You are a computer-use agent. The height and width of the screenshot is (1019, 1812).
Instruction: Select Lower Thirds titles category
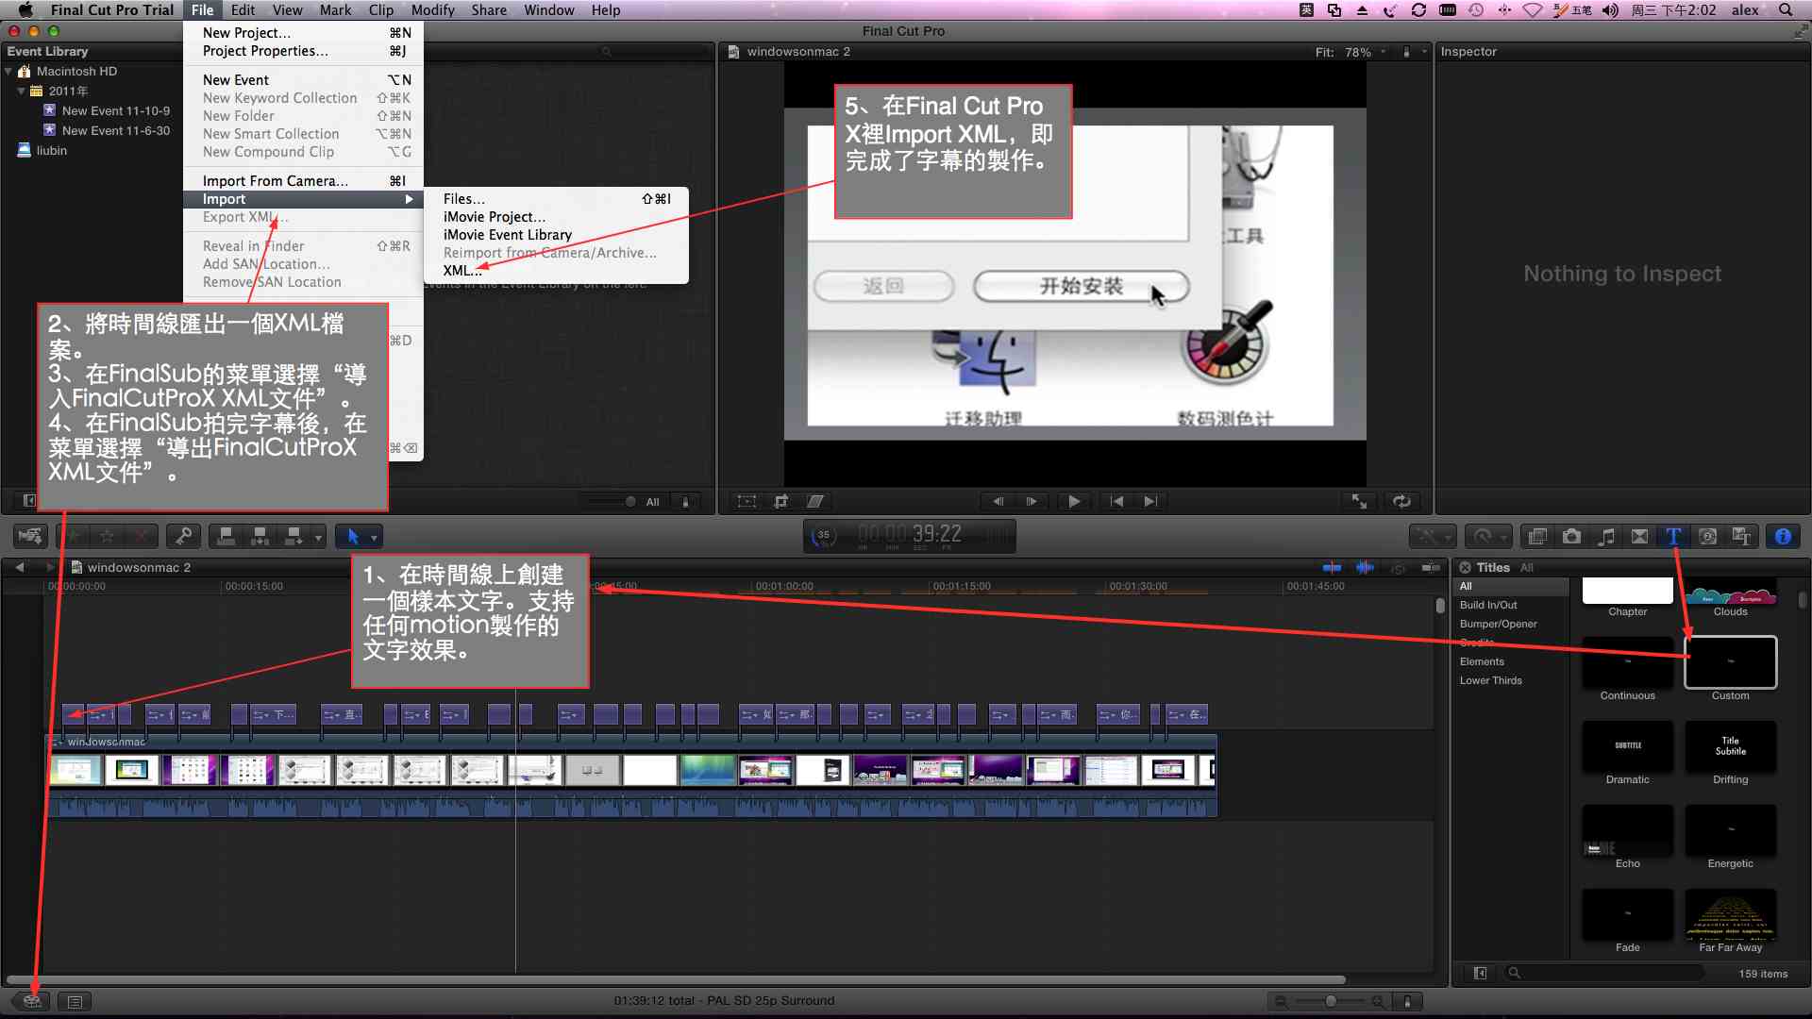[1491, 680]
